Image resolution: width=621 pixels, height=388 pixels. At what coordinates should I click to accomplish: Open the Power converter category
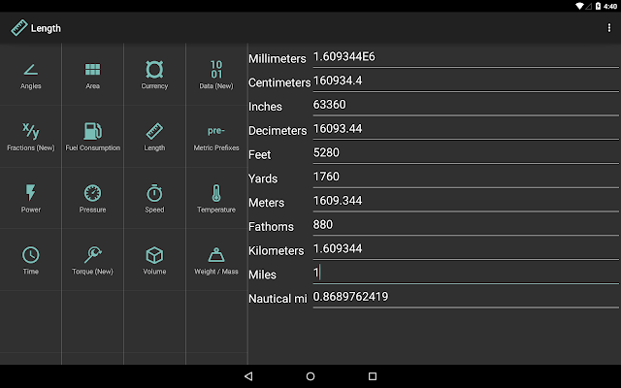[31, 198]
